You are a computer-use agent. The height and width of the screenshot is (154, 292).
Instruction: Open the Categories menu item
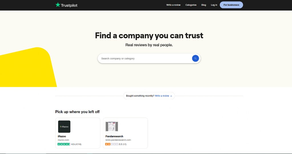point(191,5)
